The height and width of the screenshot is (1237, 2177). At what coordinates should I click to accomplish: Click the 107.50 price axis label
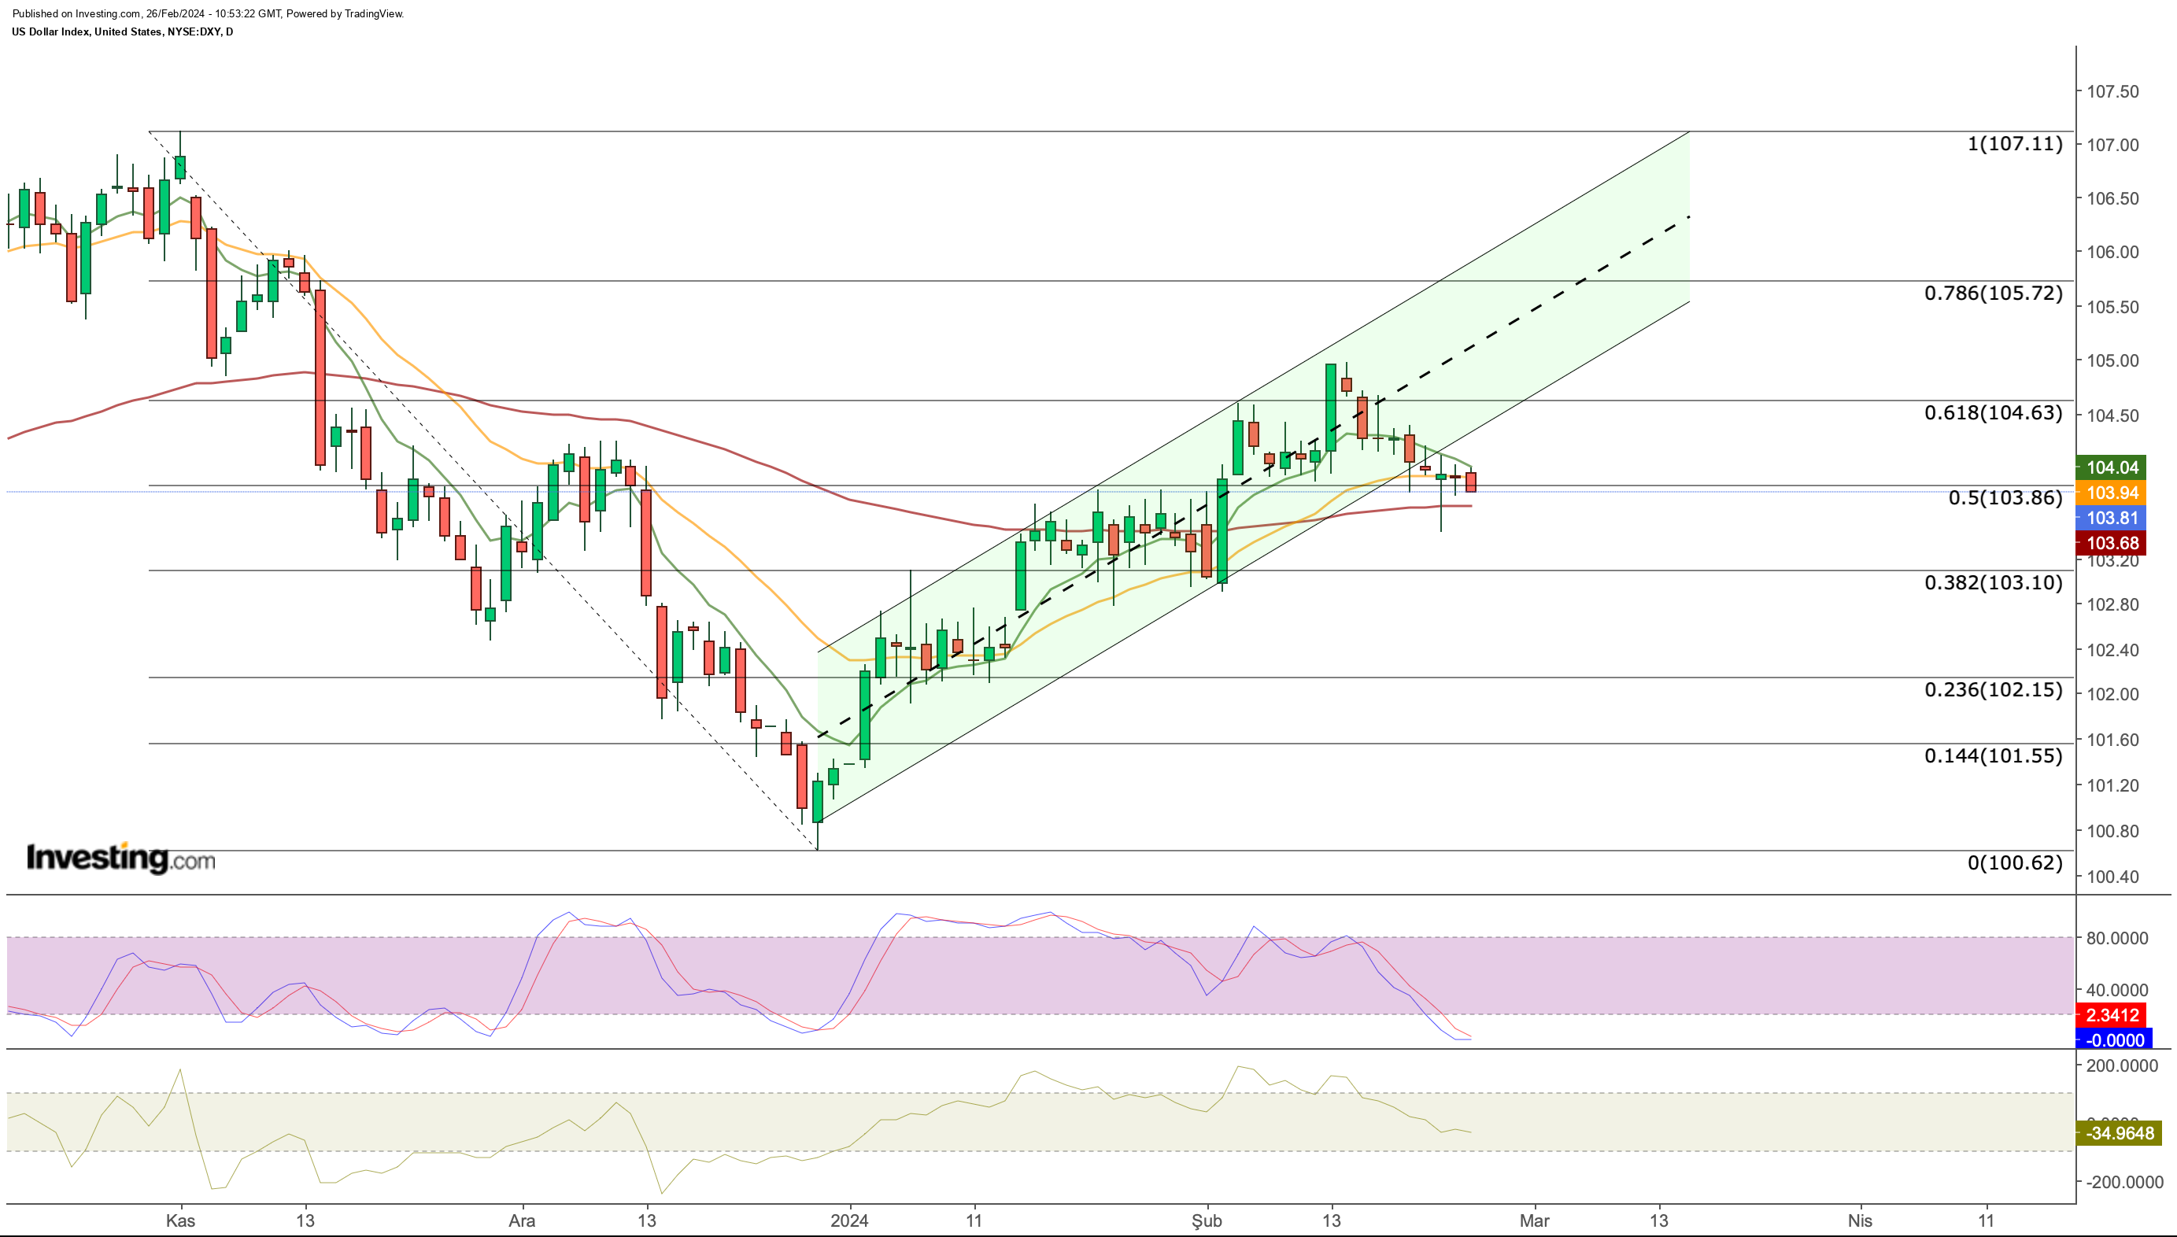2112,92
